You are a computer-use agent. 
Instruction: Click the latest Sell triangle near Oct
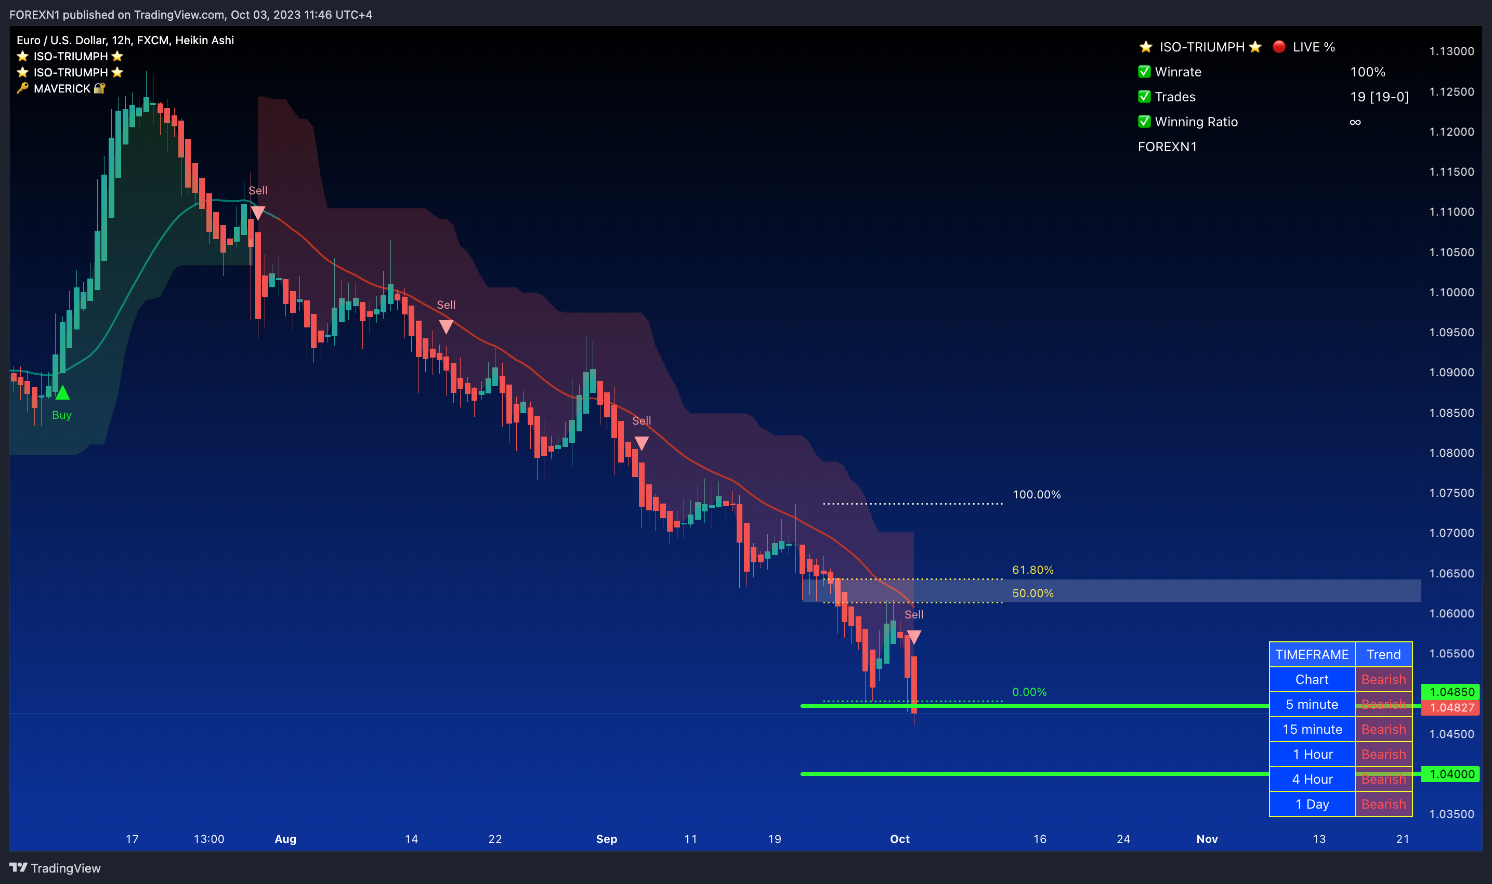pos(913,637)
